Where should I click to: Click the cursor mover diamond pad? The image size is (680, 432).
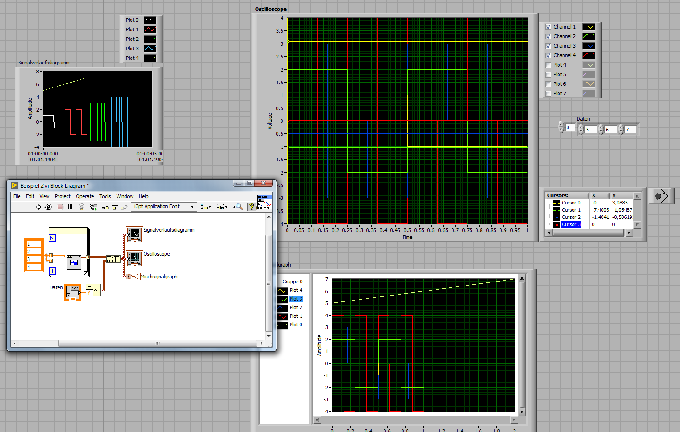coord(661,196)
